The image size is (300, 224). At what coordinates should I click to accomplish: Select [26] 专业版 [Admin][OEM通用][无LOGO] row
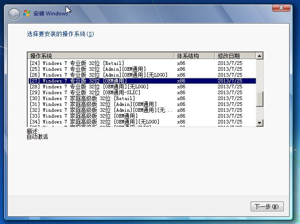[142, 75]
